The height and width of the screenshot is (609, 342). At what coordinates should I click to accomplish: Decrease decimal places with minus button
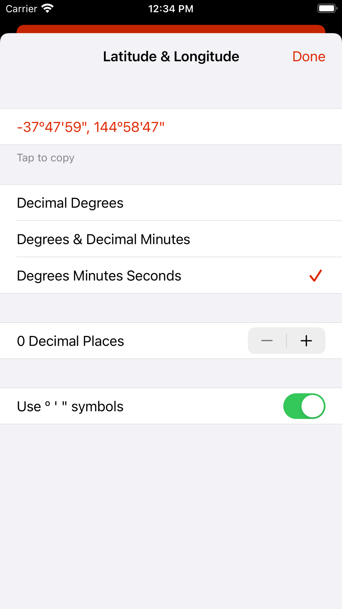pos(267,341)
